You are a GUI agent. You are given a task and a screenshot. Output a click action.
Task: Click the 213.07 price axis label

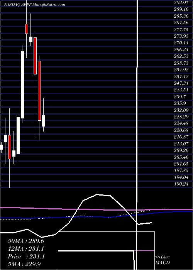(181, 144)
